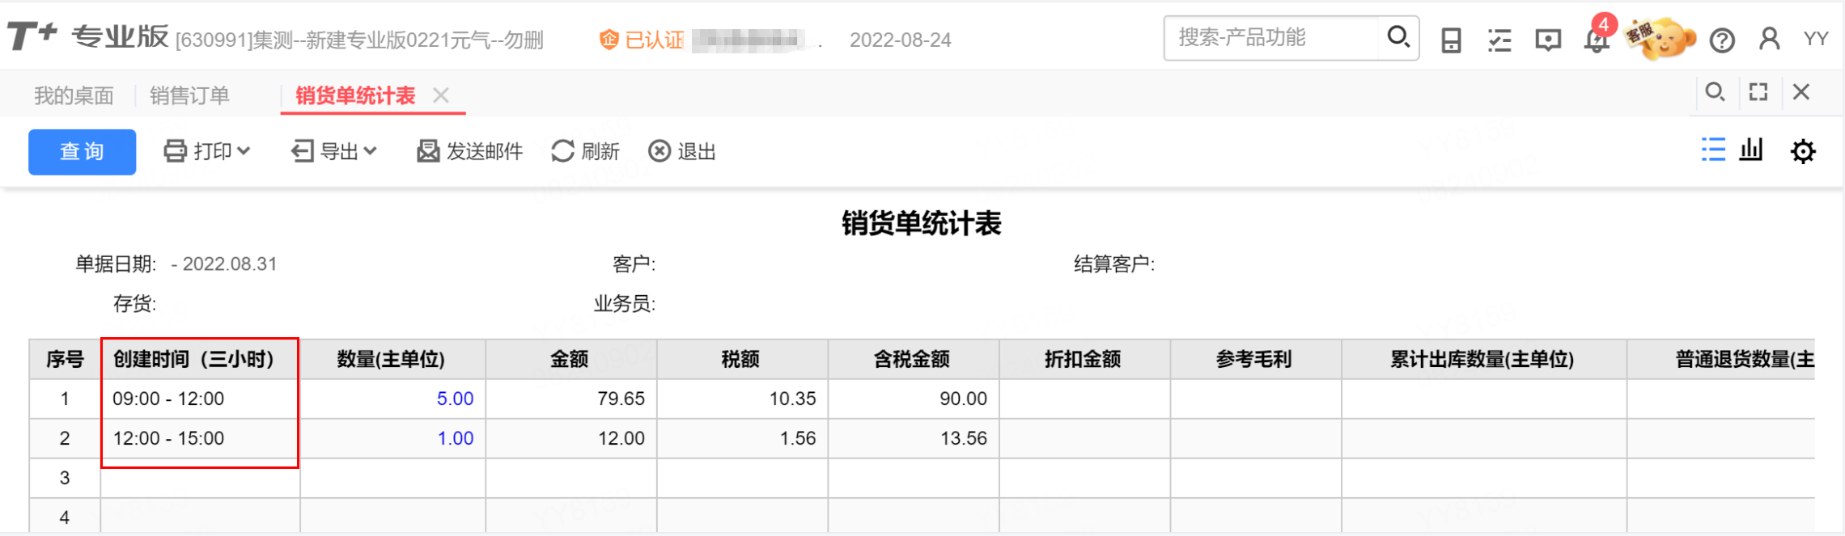Refresh the report with 刷新
This screenshot has height=536, width=1845.
[585, 151]
